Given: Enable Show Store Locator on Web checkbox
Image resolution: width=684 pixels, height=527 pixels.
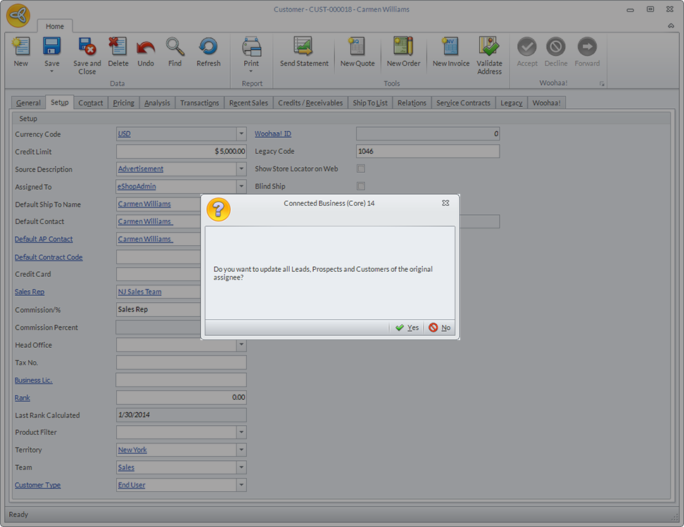Looking at the screenshot, I should pos(361,169).
